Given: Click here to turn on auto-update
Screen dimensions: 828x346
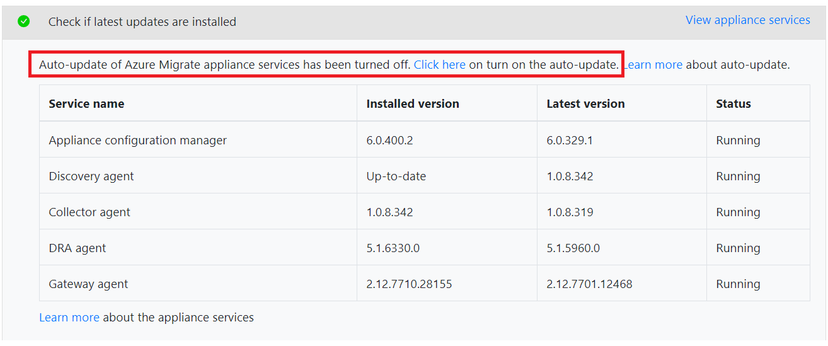Looking at the screenshot, I should point(439,64).
